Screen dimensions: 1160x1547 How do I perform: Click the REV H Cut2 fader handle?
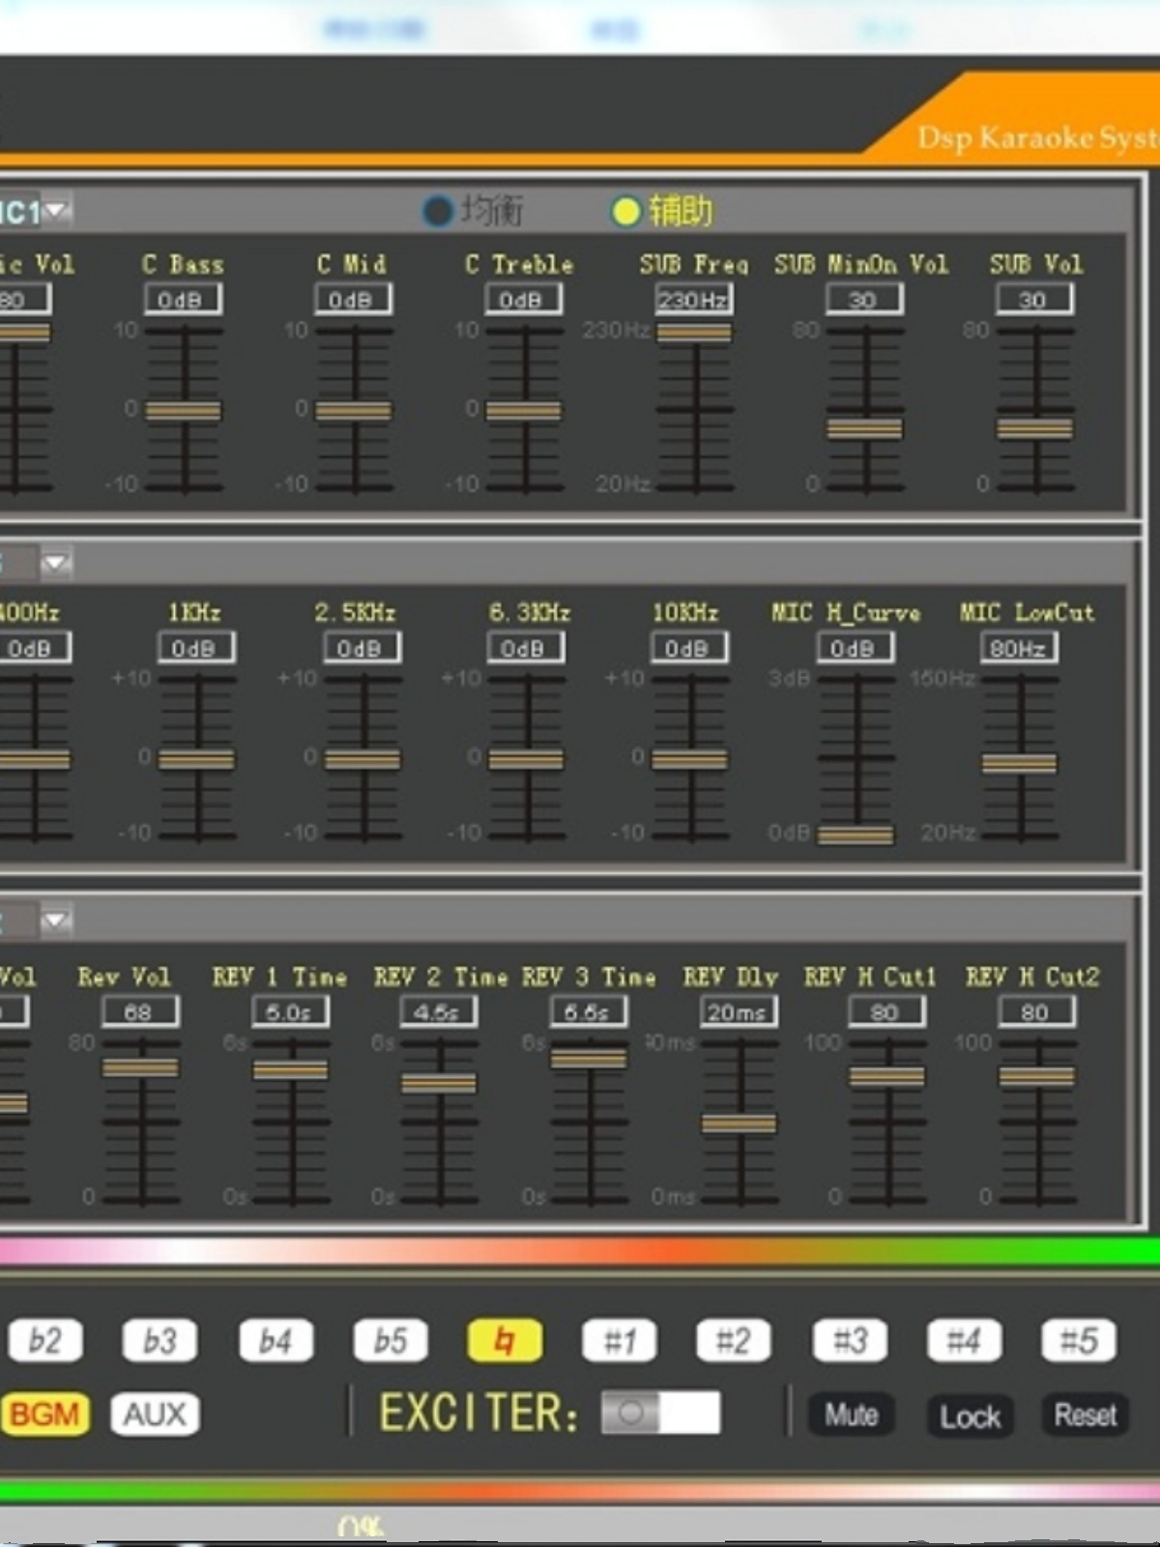pos(1037,1076)
